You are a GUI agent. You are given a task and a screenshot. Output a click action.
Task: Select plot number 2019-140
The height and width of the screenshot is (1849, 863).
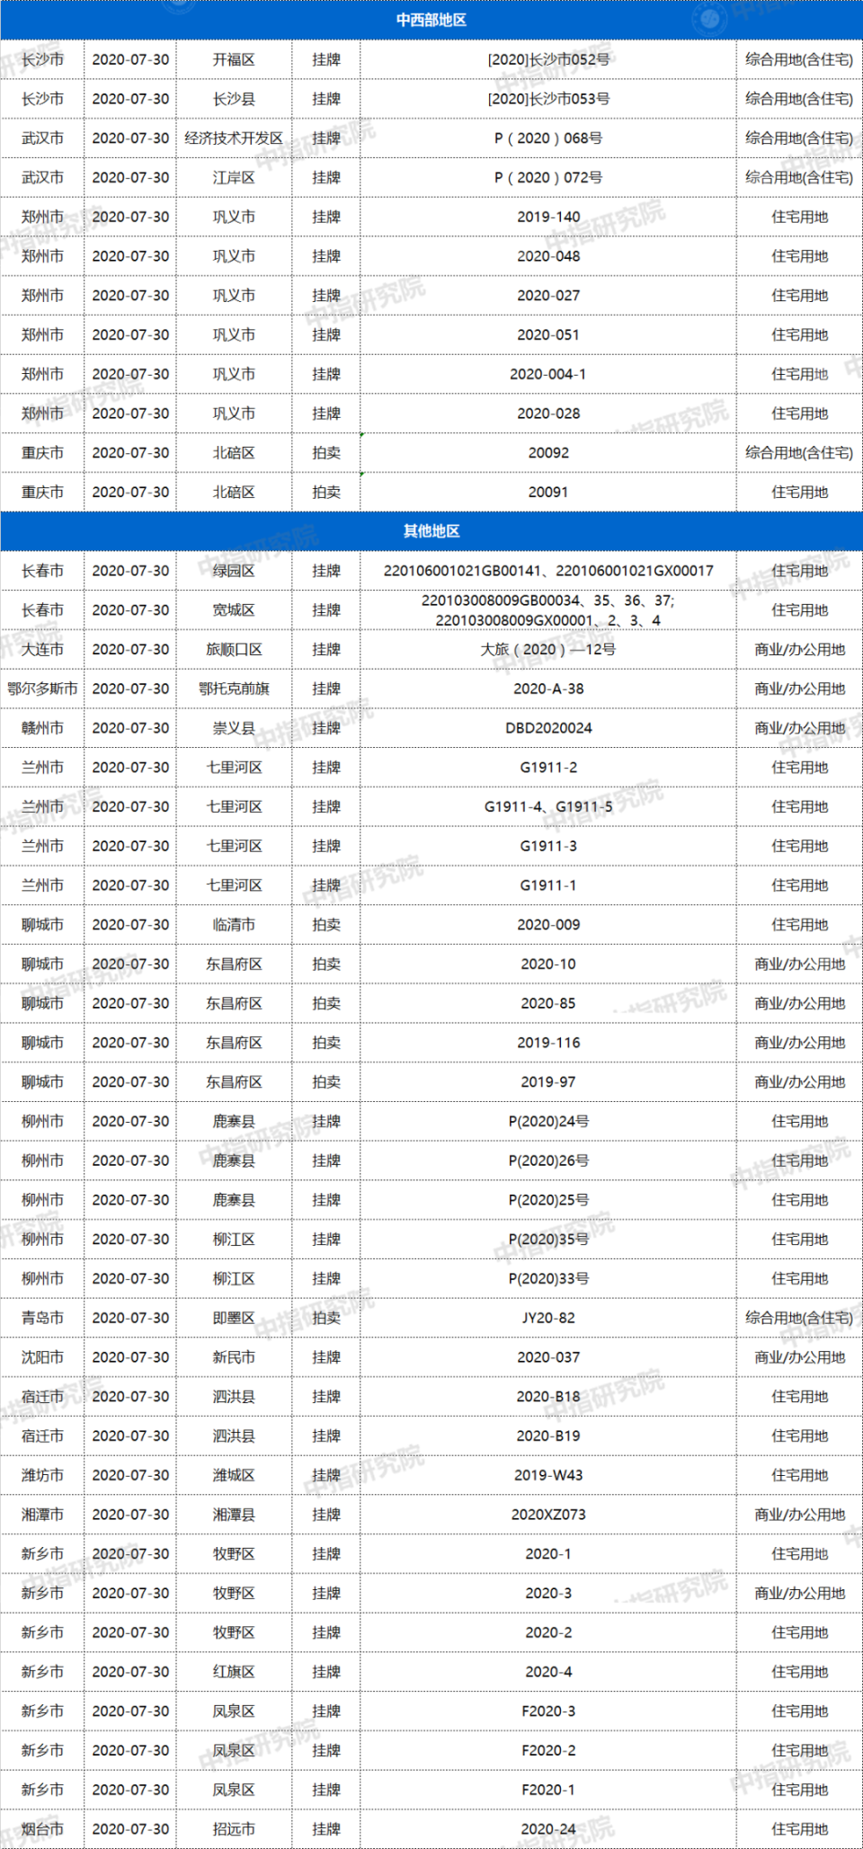548,217
